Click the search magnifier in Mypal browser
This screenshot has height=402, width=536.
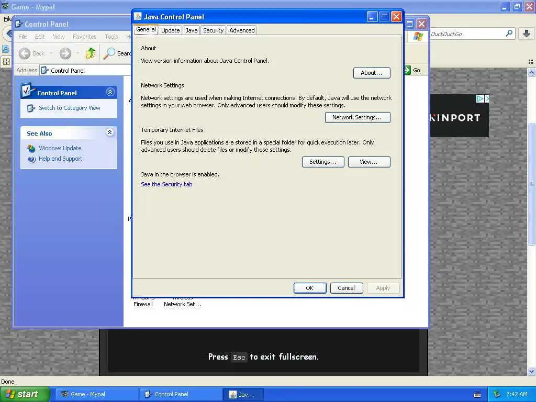pos(509,33)
